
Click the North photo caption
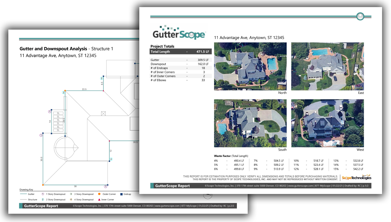pos(282,93)
